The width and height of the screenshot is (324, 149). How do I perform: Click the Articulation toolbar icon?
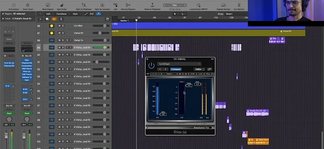click(14, 5)
